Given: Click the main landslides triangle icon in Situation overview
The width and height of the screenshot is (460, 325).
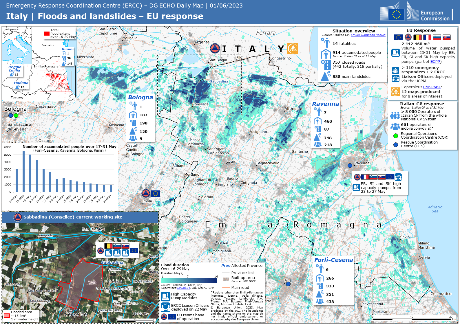Looking at the screenshot, I should (x=326, y=76).
